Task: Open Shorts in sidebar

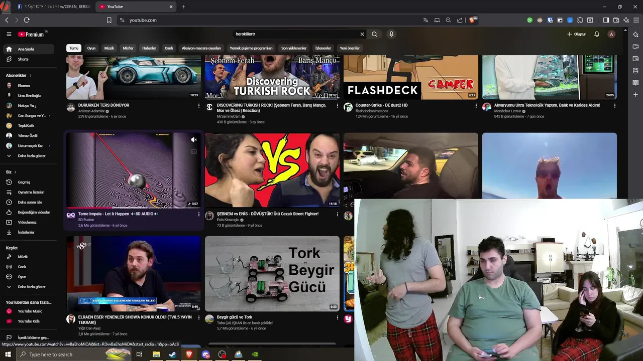Action: (x=29, y=59)
